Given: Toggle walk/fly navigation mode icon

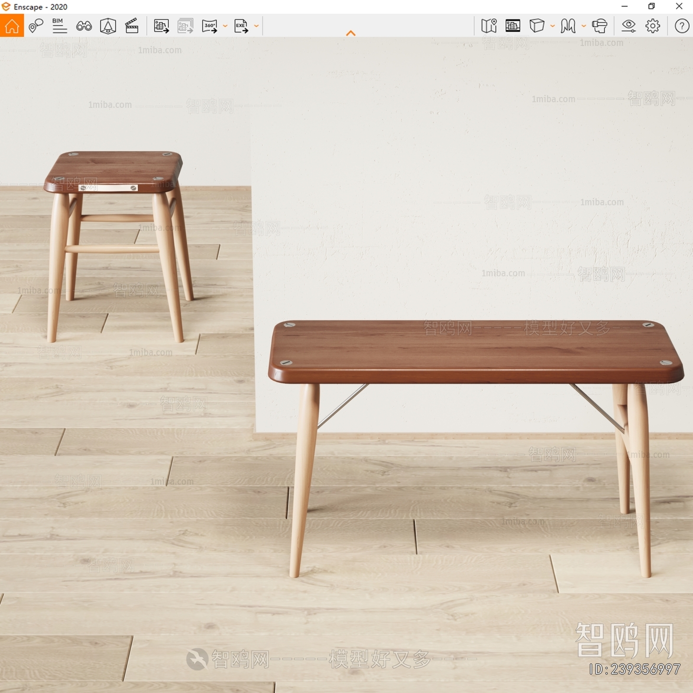Looking at the screenshot, I should point(568,26).
